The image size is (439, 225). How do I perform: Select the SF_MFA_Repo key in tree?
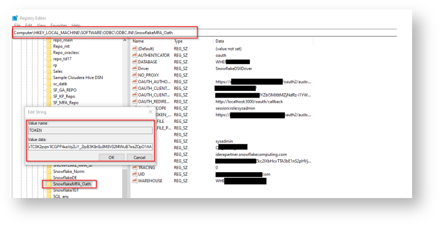pyautogui.click(x=66, y=103)
